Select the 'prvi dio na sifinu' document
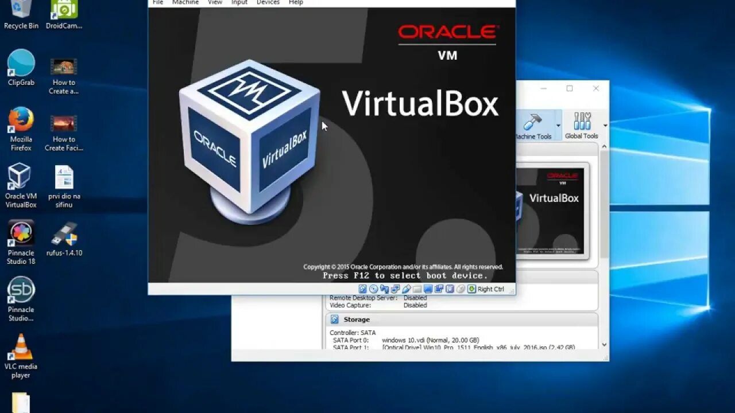Viewport: 735px width, 413px height. tap(64, 186)
